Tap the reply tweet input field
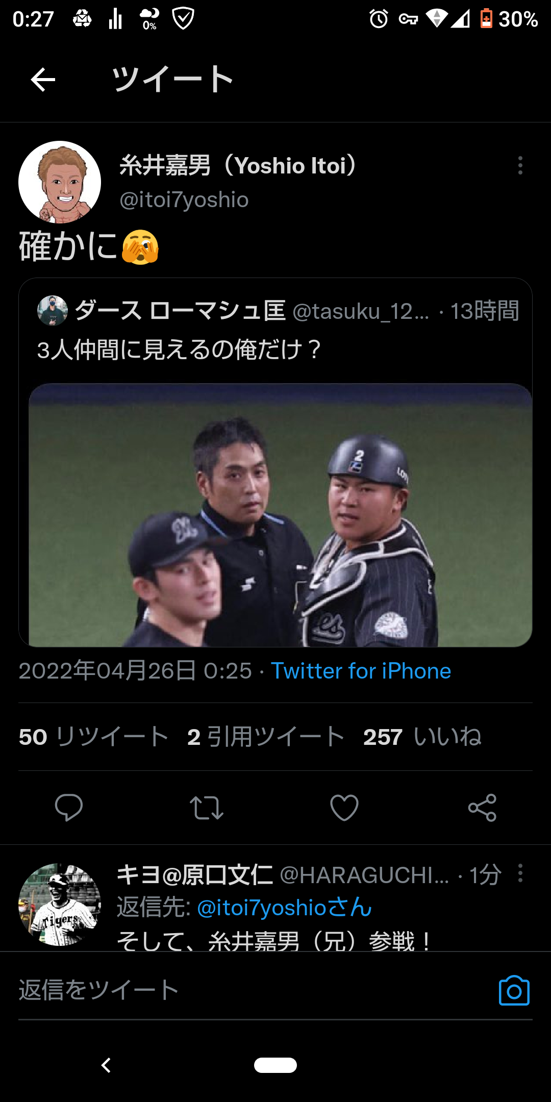The image size is (551, 1102). 250,990
